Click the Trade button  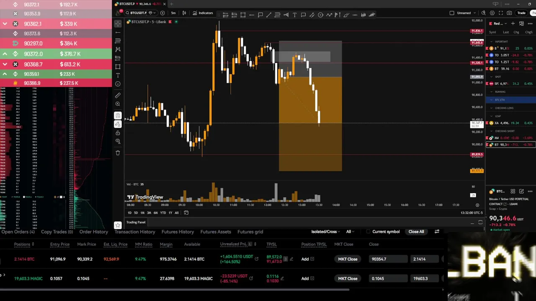pyautogui.click(x=521, y=13)
